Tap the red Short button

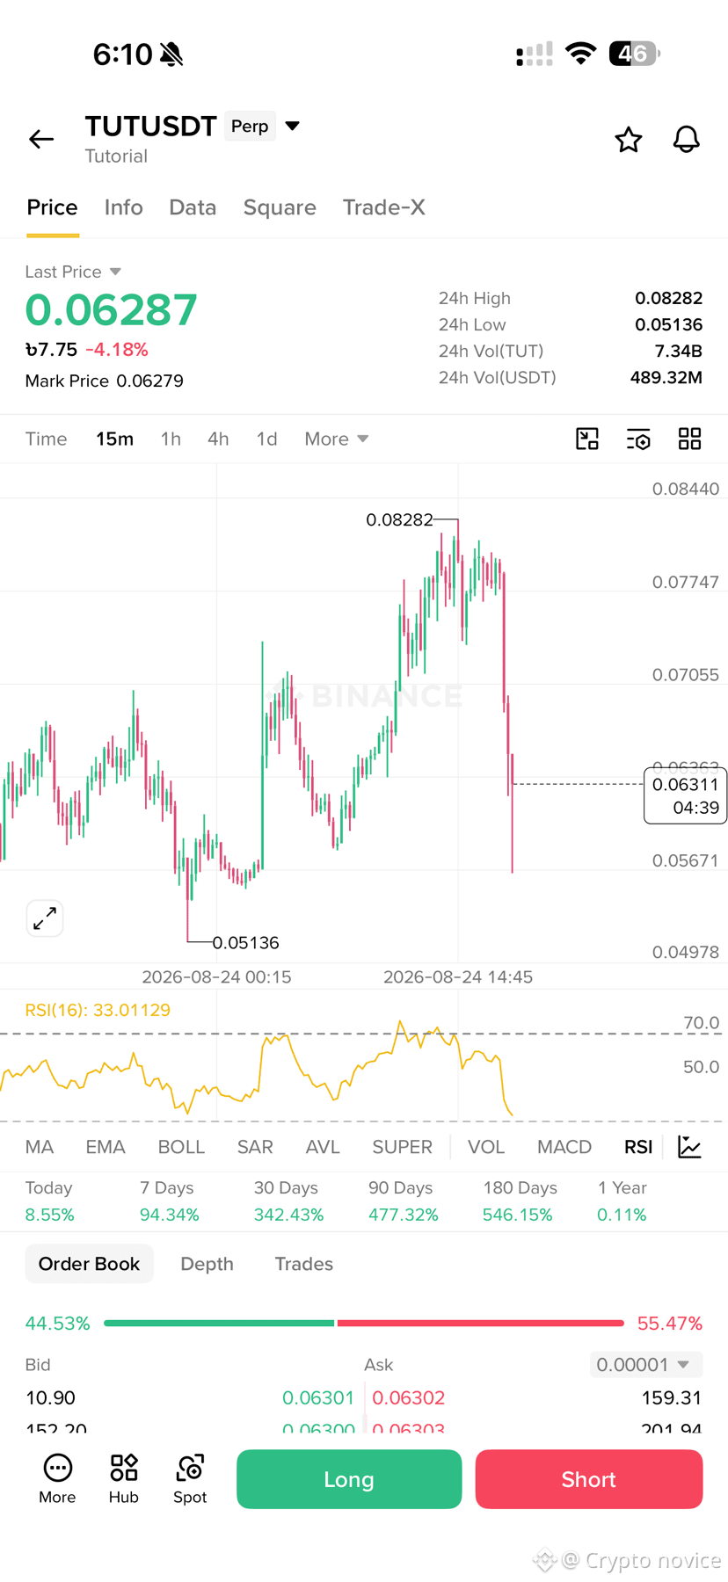pos(589,1479)
